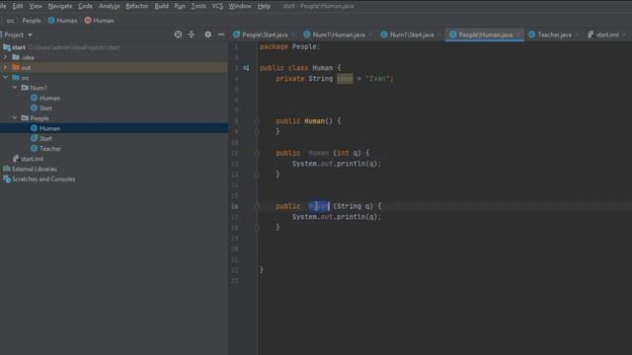This screenshot has height=355, width=632.
Task: Click the .idea folder icon
Action: 16,57
